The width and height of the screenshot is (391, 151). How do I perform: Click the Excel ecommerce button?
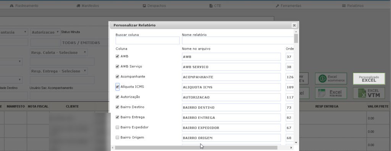[331, 79]
